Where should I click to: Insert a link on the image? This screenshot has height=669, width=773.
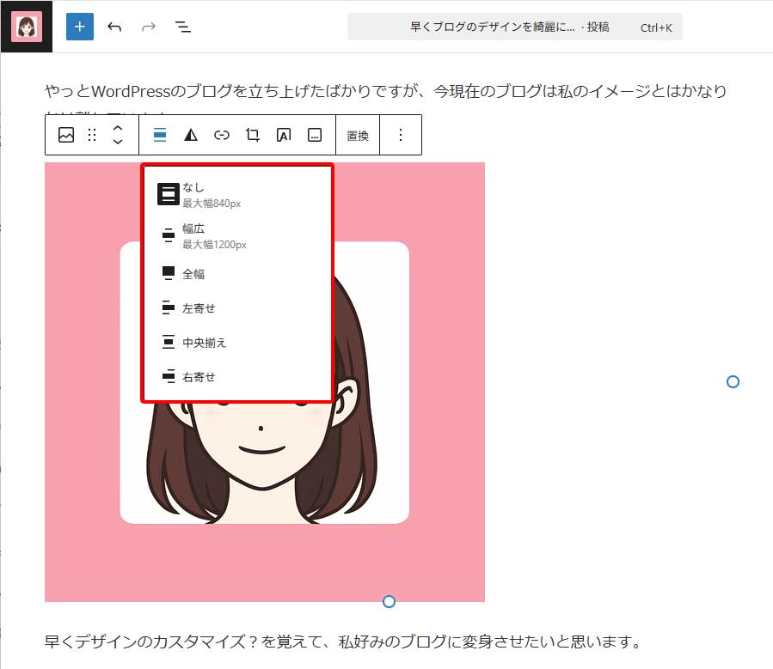[222, 135]
